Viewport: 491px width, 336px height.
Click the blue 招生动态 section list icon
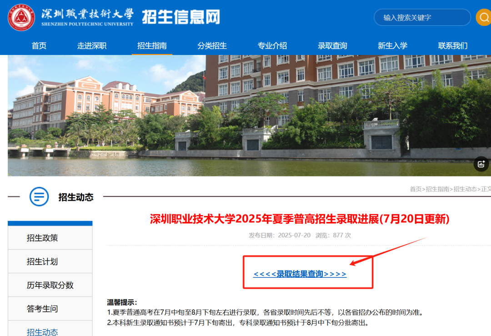(x=39, y=197)
